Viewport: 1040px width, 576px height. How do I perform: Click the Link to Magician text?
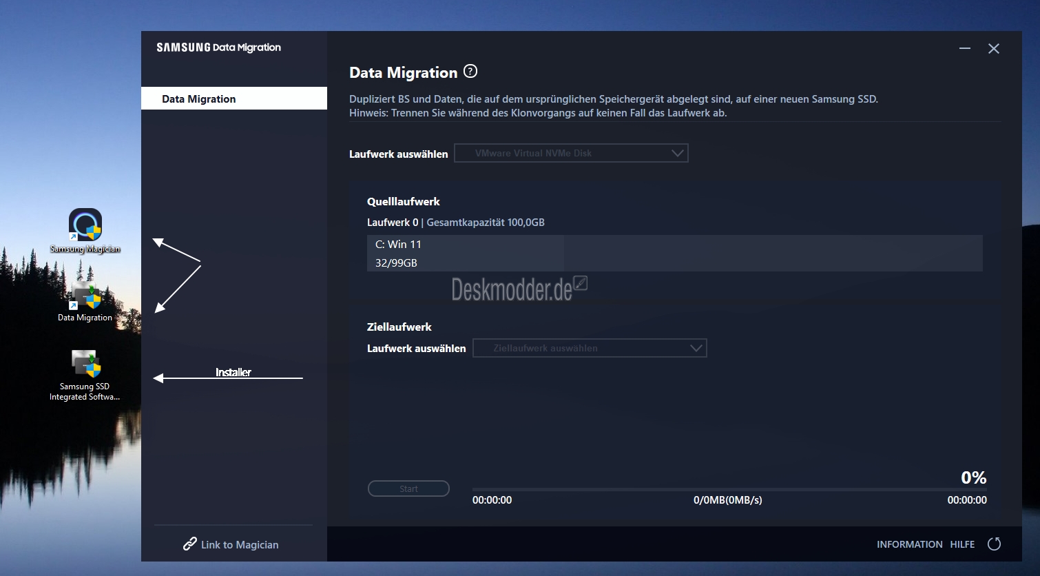240,545
